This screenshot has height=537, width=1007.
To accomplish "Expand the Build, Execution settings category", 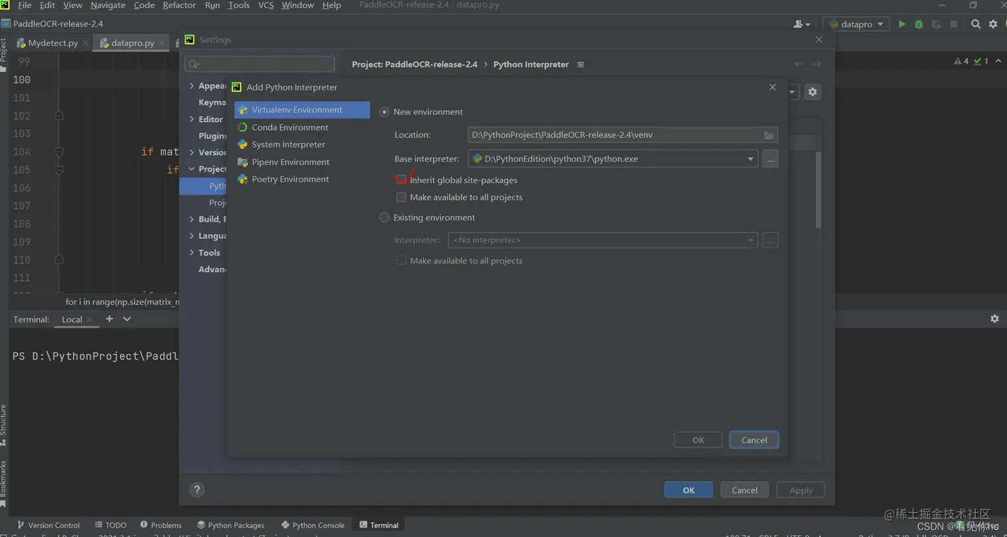I will coord(192,219).
